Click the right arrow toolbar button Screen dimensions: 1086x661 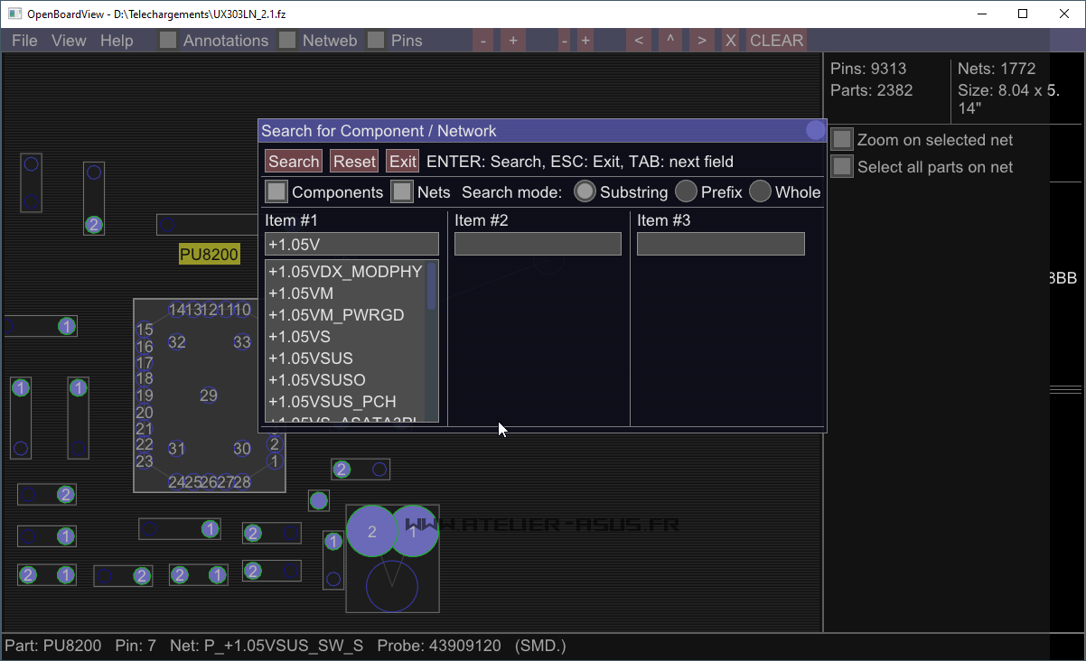point(701,41)
